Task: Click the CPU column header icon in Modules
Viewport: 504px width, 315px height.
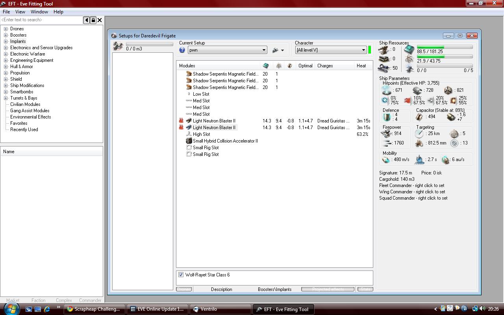Action: click(266, 66)
